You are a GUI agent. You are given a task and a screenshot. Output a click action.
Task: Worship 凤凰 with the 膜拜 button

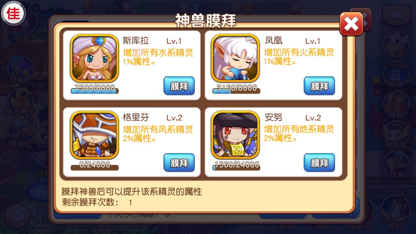click(x=319, y=86)
